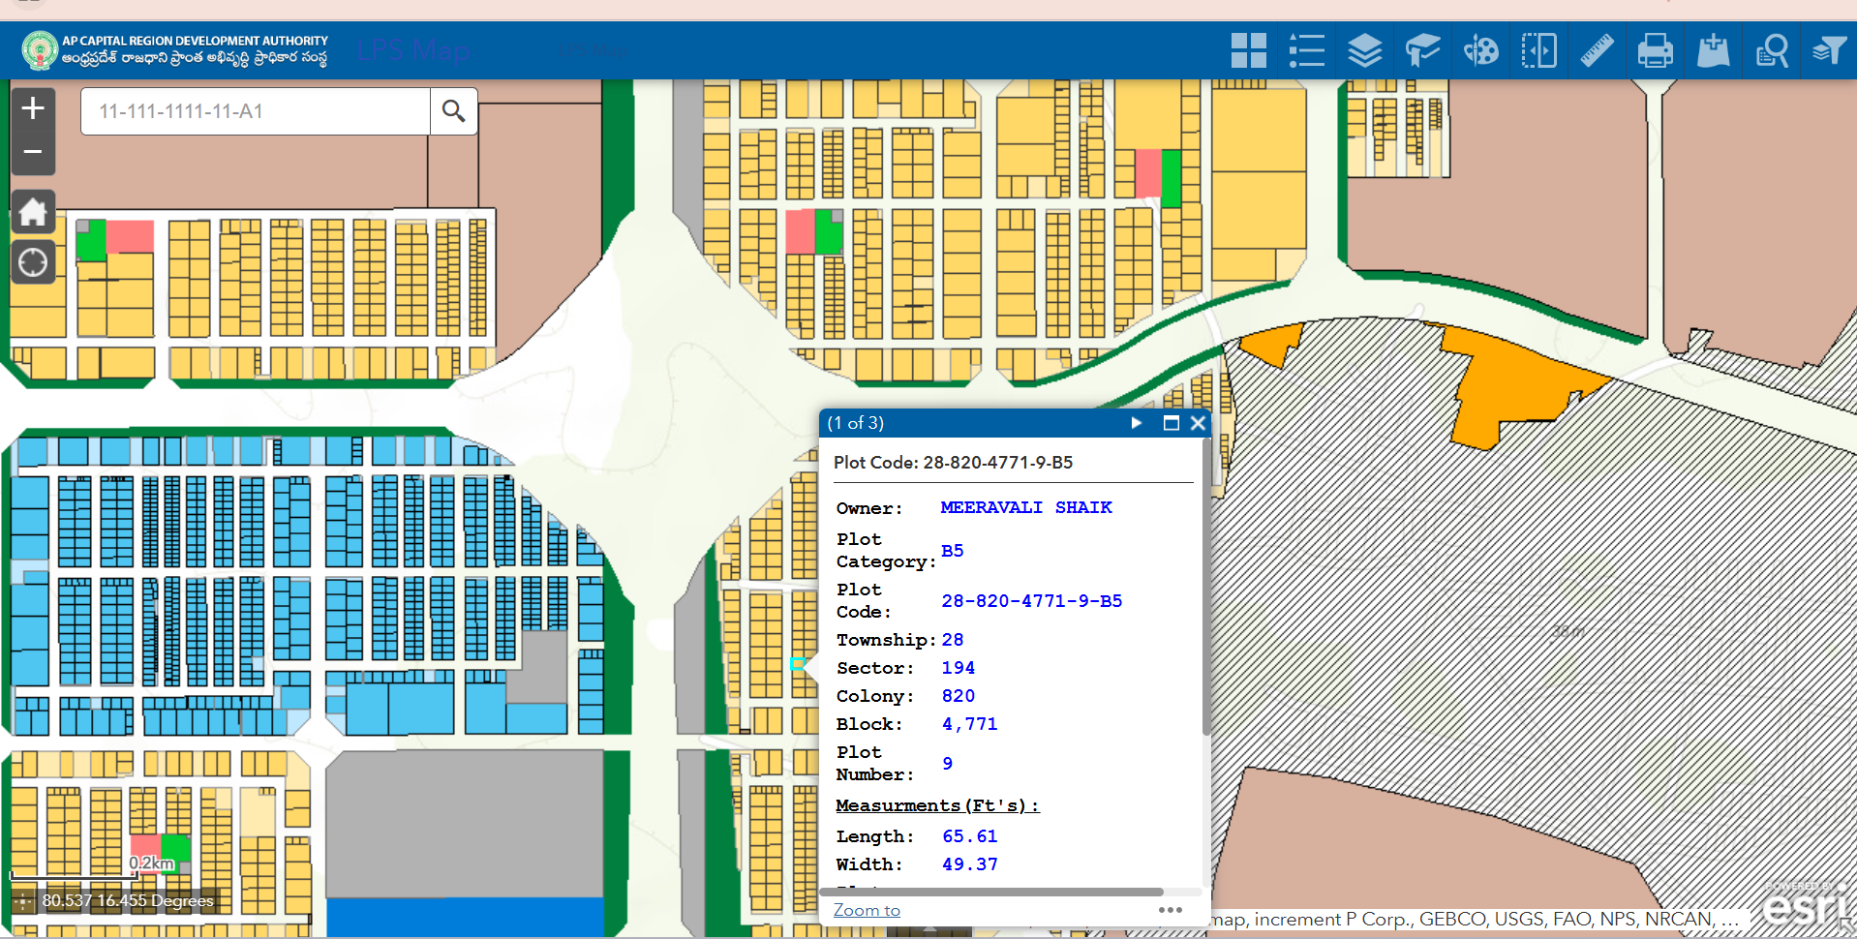This screenshot has width=1857, height=939.
Task: Open the drawing palette tool
Action: 1480,49
